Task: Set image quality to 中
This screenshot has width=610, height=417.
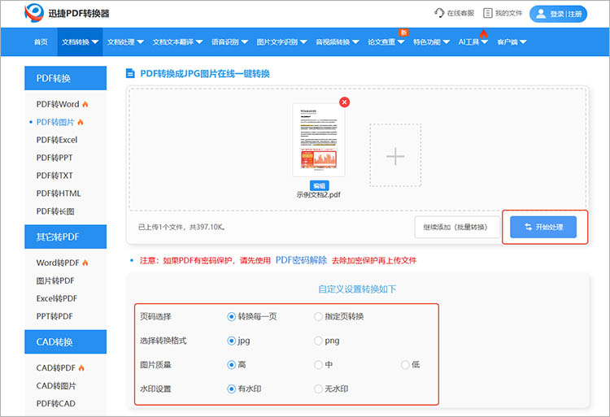Action: pyautogui.click(x=318, y=364)
